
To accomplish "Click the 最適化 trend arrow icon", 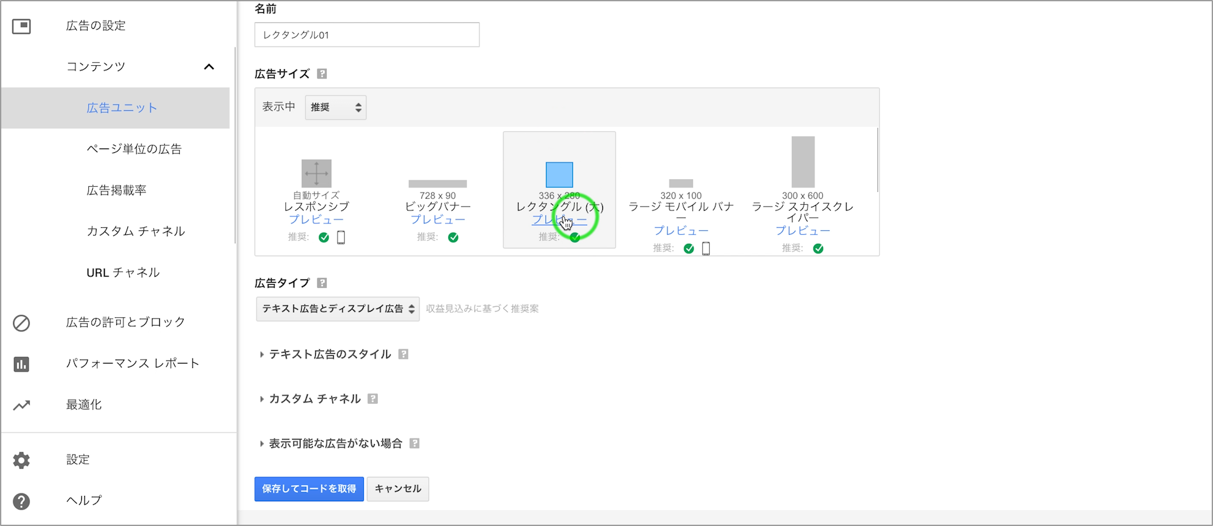I will click(21, 405).
